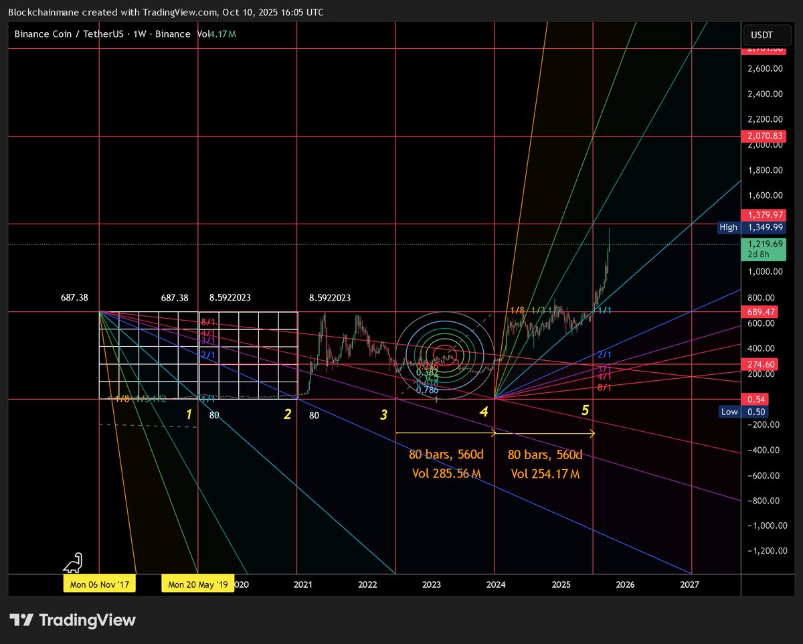Select the 'Vol 285.56 M' range text
The width and height of the screenshot is (803, 644).
pyautogui.click(x=446, y=474)
